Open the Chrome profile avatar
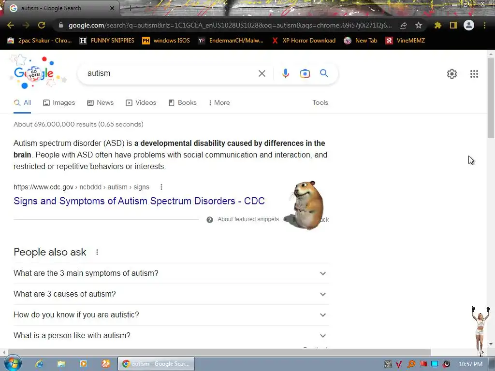This screenshot has width=495, height=371. coord(469,25)
